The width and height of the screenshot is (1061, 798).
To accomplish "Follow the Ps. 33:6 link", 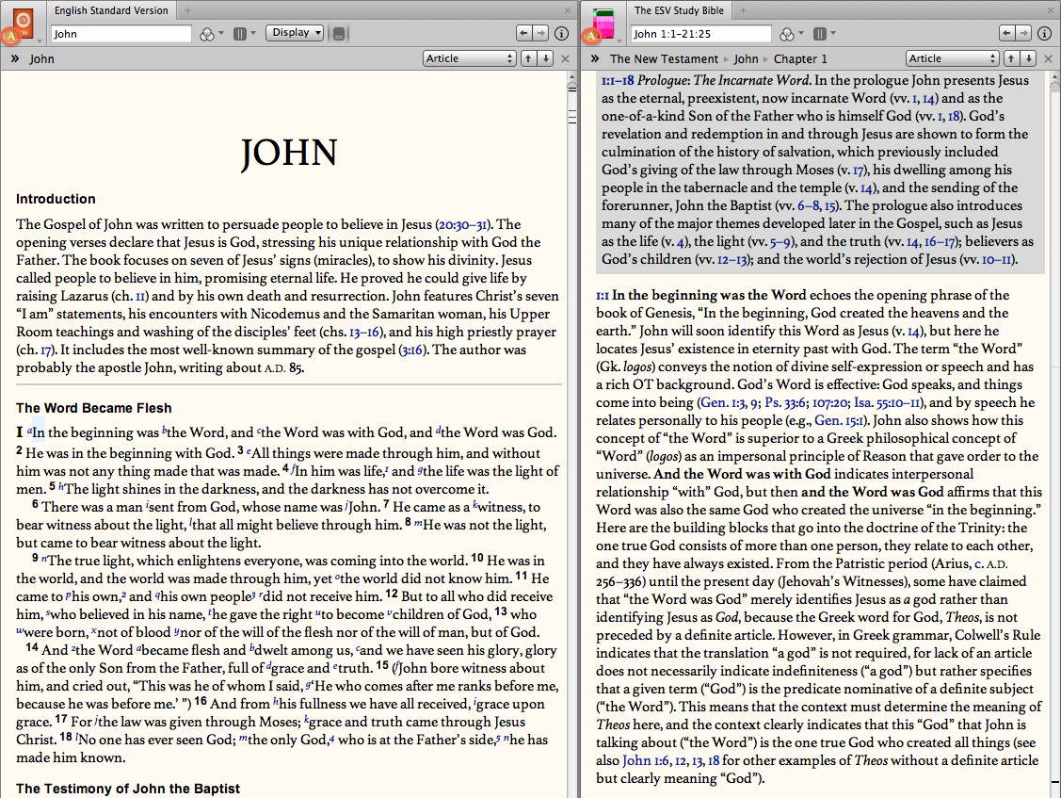I will [x=785, y=402].
